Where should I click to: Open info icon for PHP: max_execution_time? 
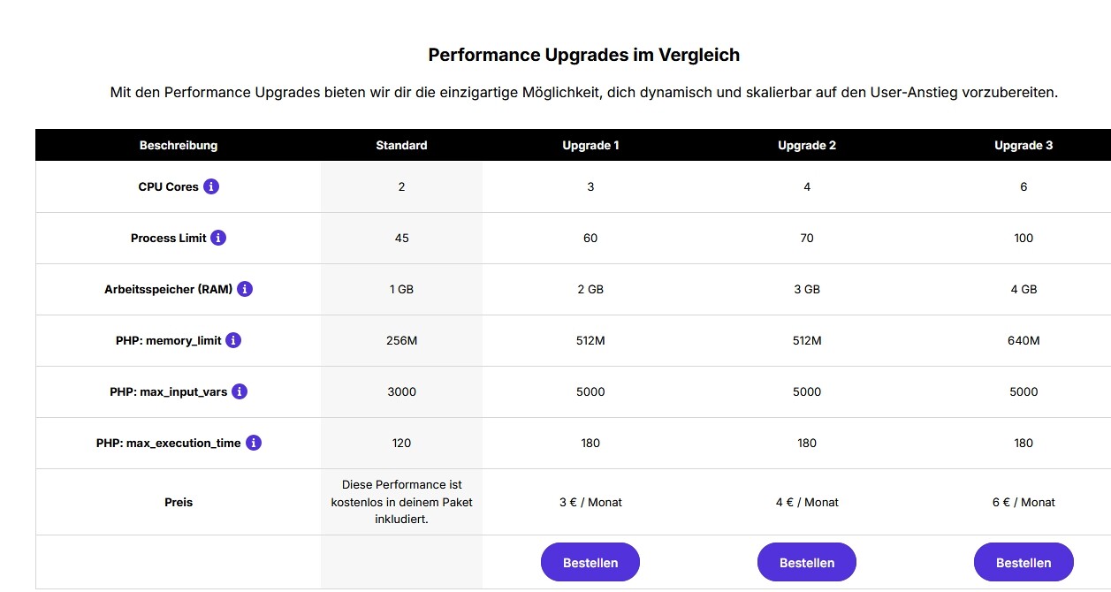pyautogui.click(x=254, y=443)
